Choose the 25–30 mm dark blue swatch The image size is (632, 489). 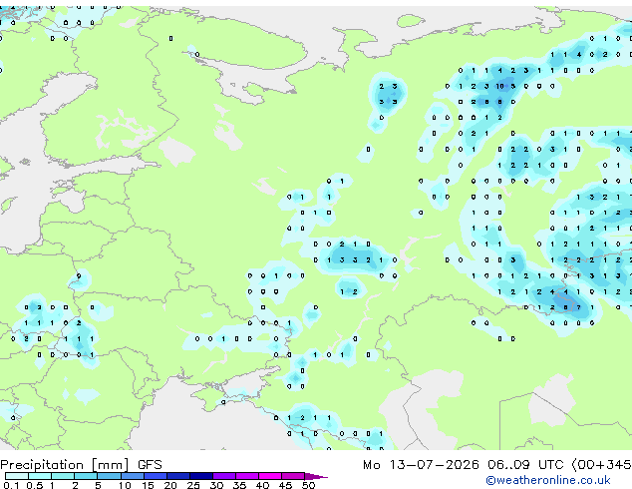(200, 476)
